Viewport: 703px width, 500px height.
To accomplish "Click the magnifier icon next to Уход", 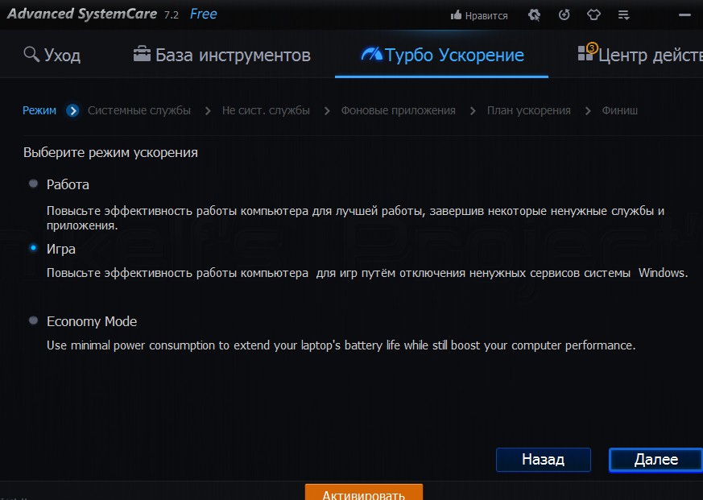I will point(31,55).
